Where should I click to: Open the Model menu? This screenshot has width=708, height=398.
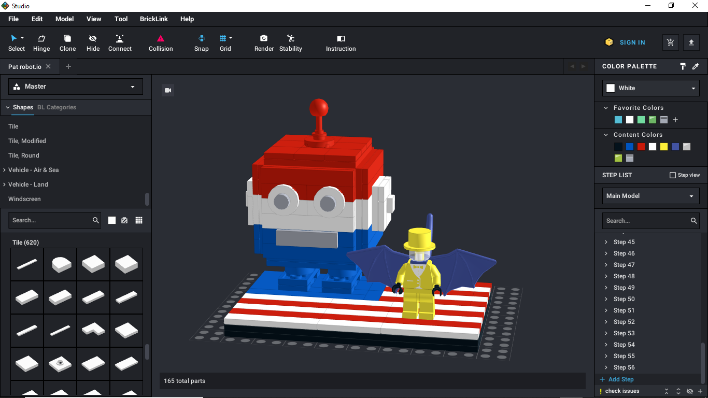65,19
